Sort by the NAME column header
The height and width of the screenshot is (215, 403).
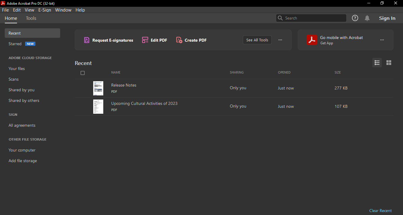coord(116,72)
